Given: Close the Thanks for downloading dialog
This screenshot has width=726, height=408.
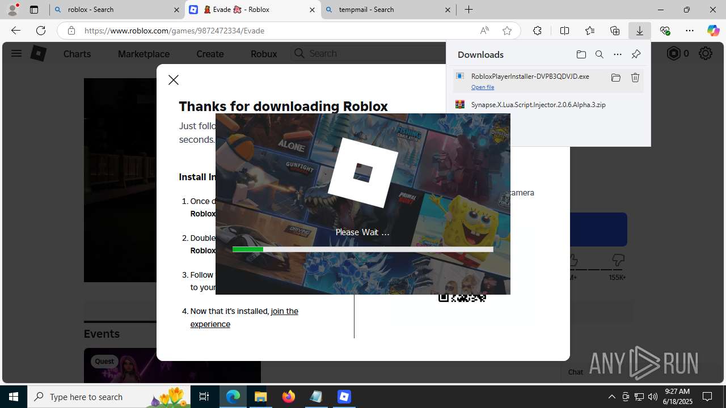Looking at the screenshot, I should pyautogui.click(x=174, y=80).
